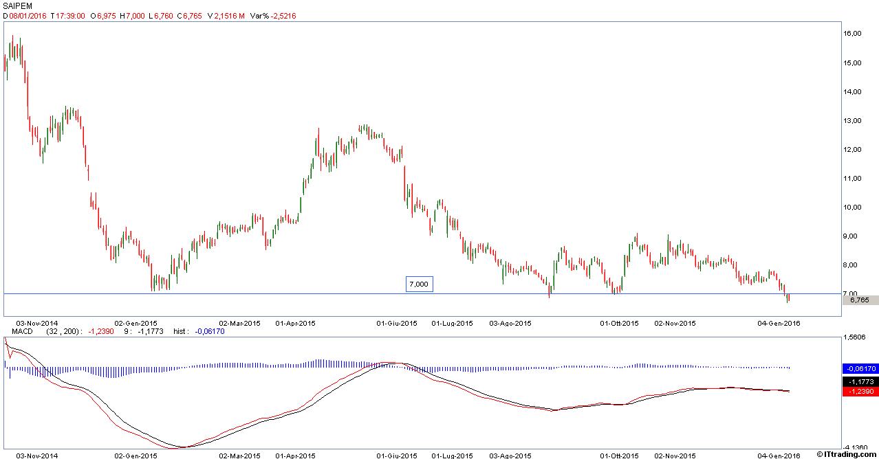The image size is (879, 459).
Task: Click 04-Gen-2016 on the MACD panel date axis
Action: [779, 455]
